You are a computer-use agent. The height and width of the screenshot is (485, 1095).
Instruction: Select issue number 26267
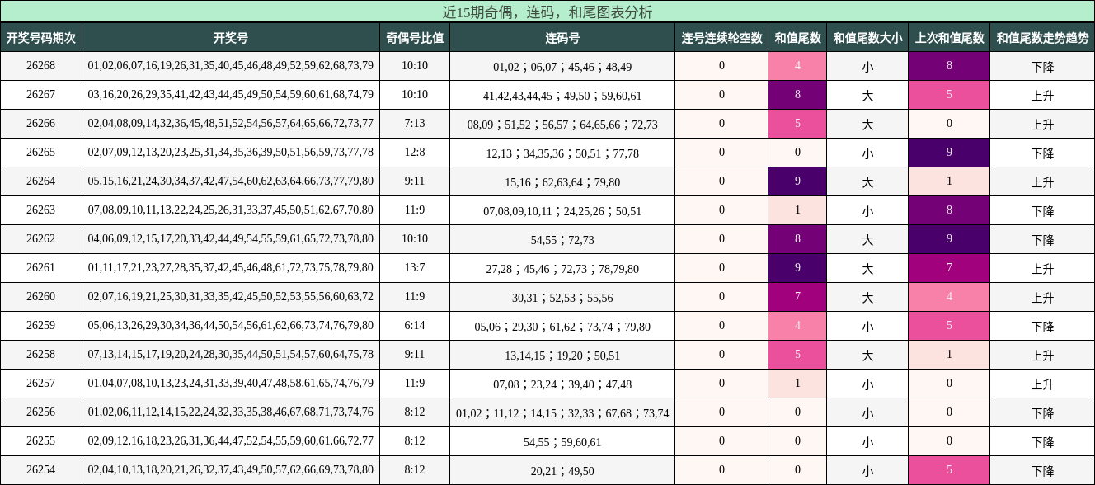tap(41, 95)
